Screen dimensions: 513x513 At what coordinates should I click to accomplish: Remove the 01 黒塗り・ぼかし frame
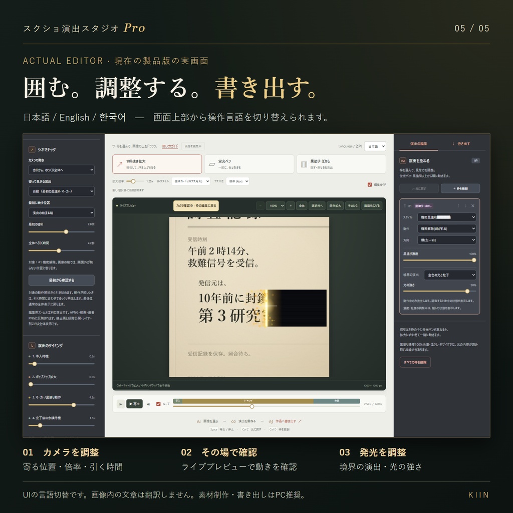pos(473,206)
